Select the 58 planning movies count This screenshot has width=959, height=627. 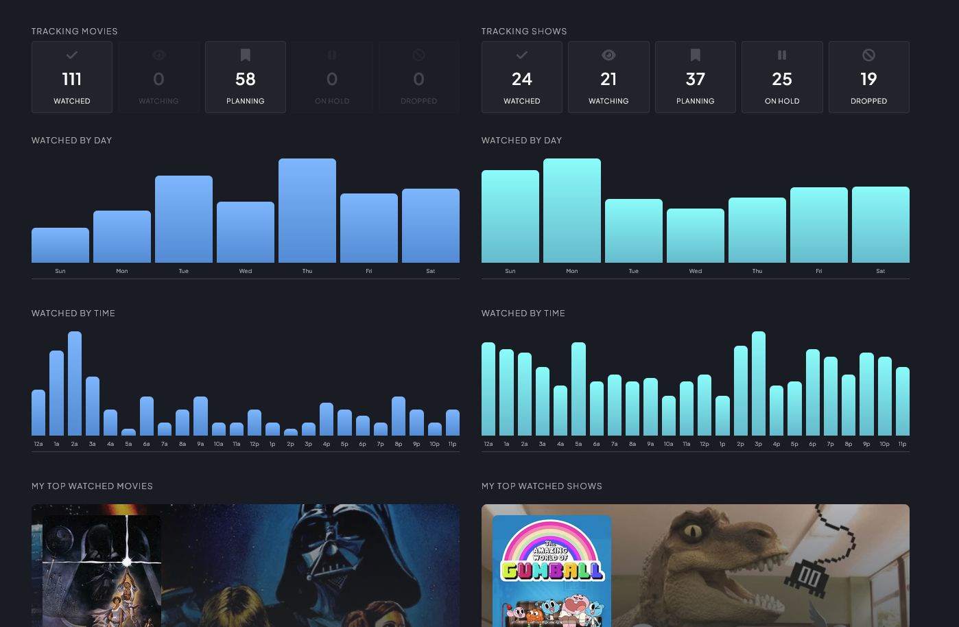[x=246, y=80]
